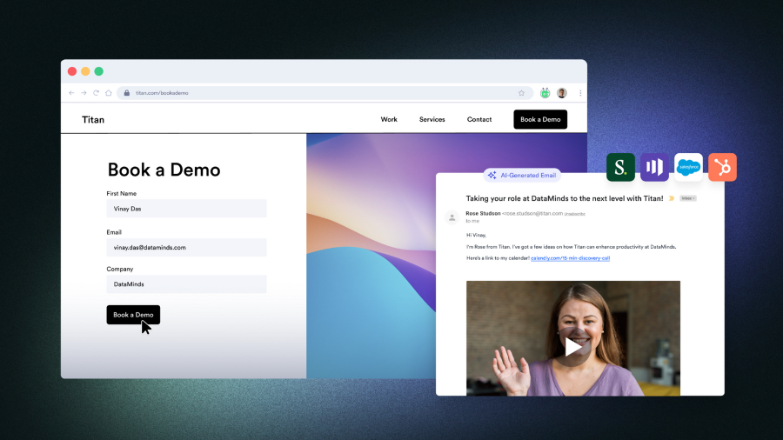The image size is (783, 440).
Task: Click the 'Hi Vinay,' greeting text
Action: coord(477,235)
